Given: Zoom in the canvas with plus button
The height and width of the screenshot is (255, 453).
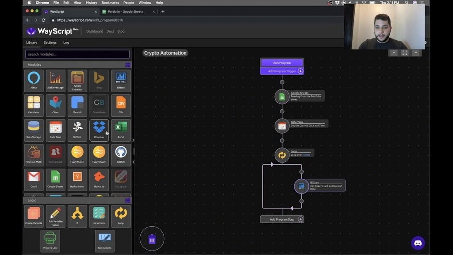Looking at the screenshot, I should 394,53.
